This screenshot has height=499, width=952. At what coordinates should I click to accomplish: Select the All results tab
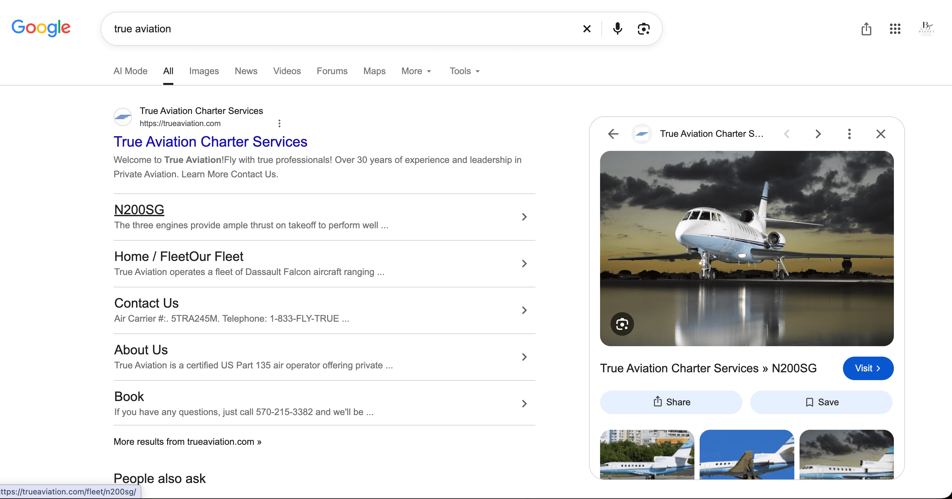tap(168, 71)
